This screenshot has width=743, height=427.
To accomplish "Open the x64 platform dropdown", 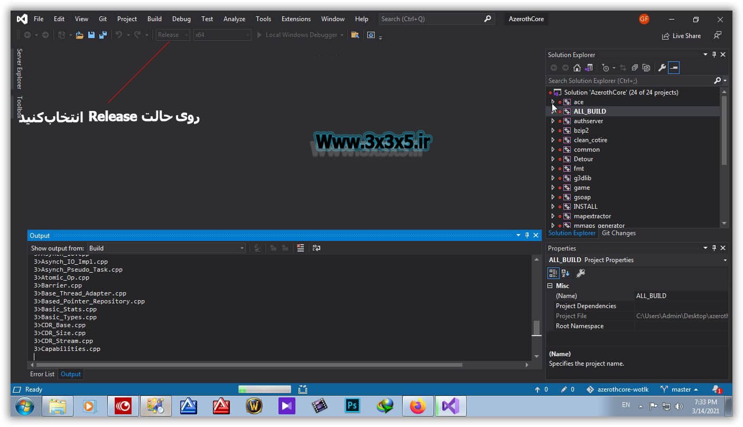I will 222,35.
